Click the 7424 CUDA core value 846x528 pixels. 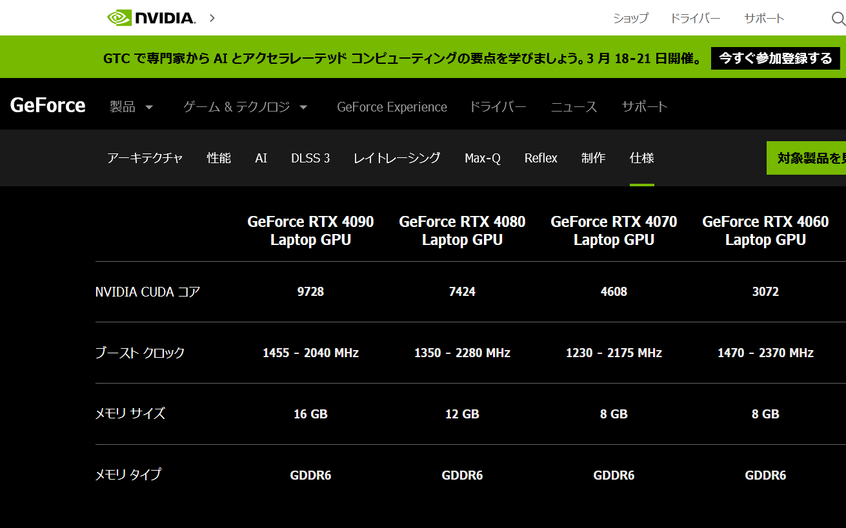coord(462,292)
